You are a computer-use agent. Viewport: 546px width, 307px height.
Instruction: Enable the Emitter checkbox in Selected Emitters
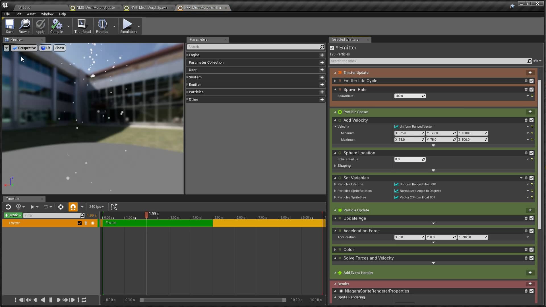pos(332,48)
